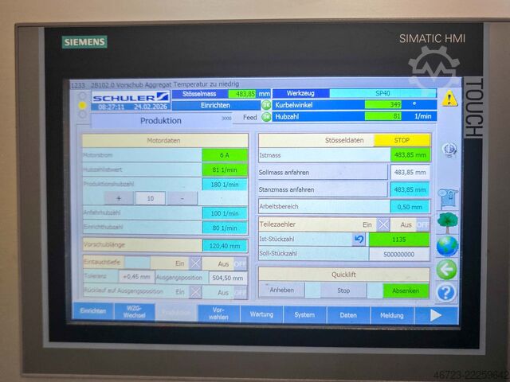Image resolution: width=510 pixels, height=382 pixels.
Task: Tap the Quicklift Anheben button
Action: click(281, 290)
